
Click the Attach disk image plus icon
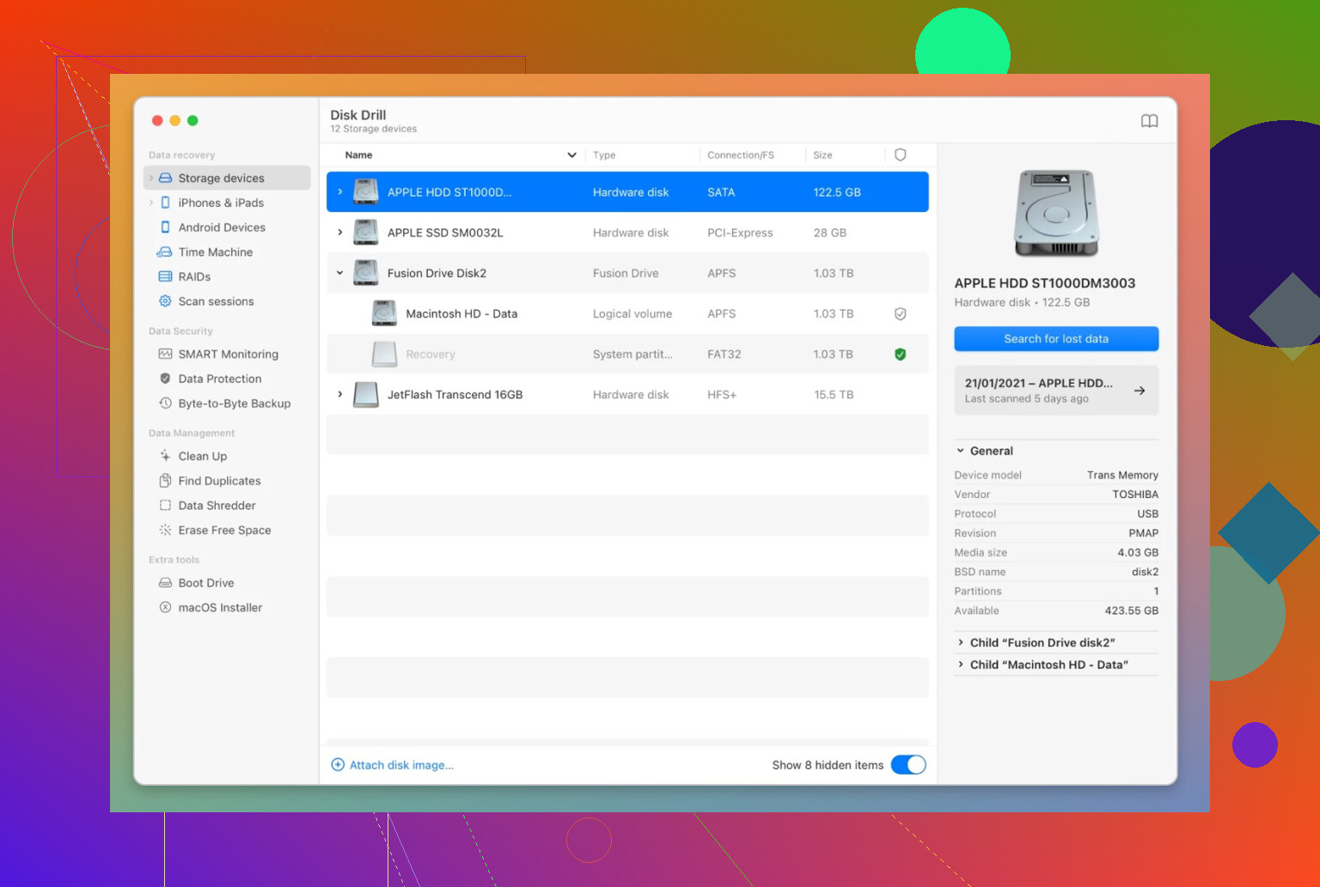tap(338, 765)
